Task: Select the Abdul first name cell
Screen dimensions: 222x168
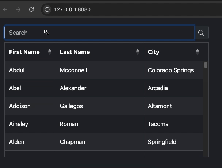Action: [x=17, y=70]
